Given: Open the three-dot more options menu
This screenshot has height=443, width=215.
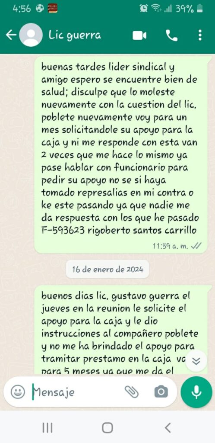Looking at the screenshot, I should pyautogui.click(x=200, y=35).
